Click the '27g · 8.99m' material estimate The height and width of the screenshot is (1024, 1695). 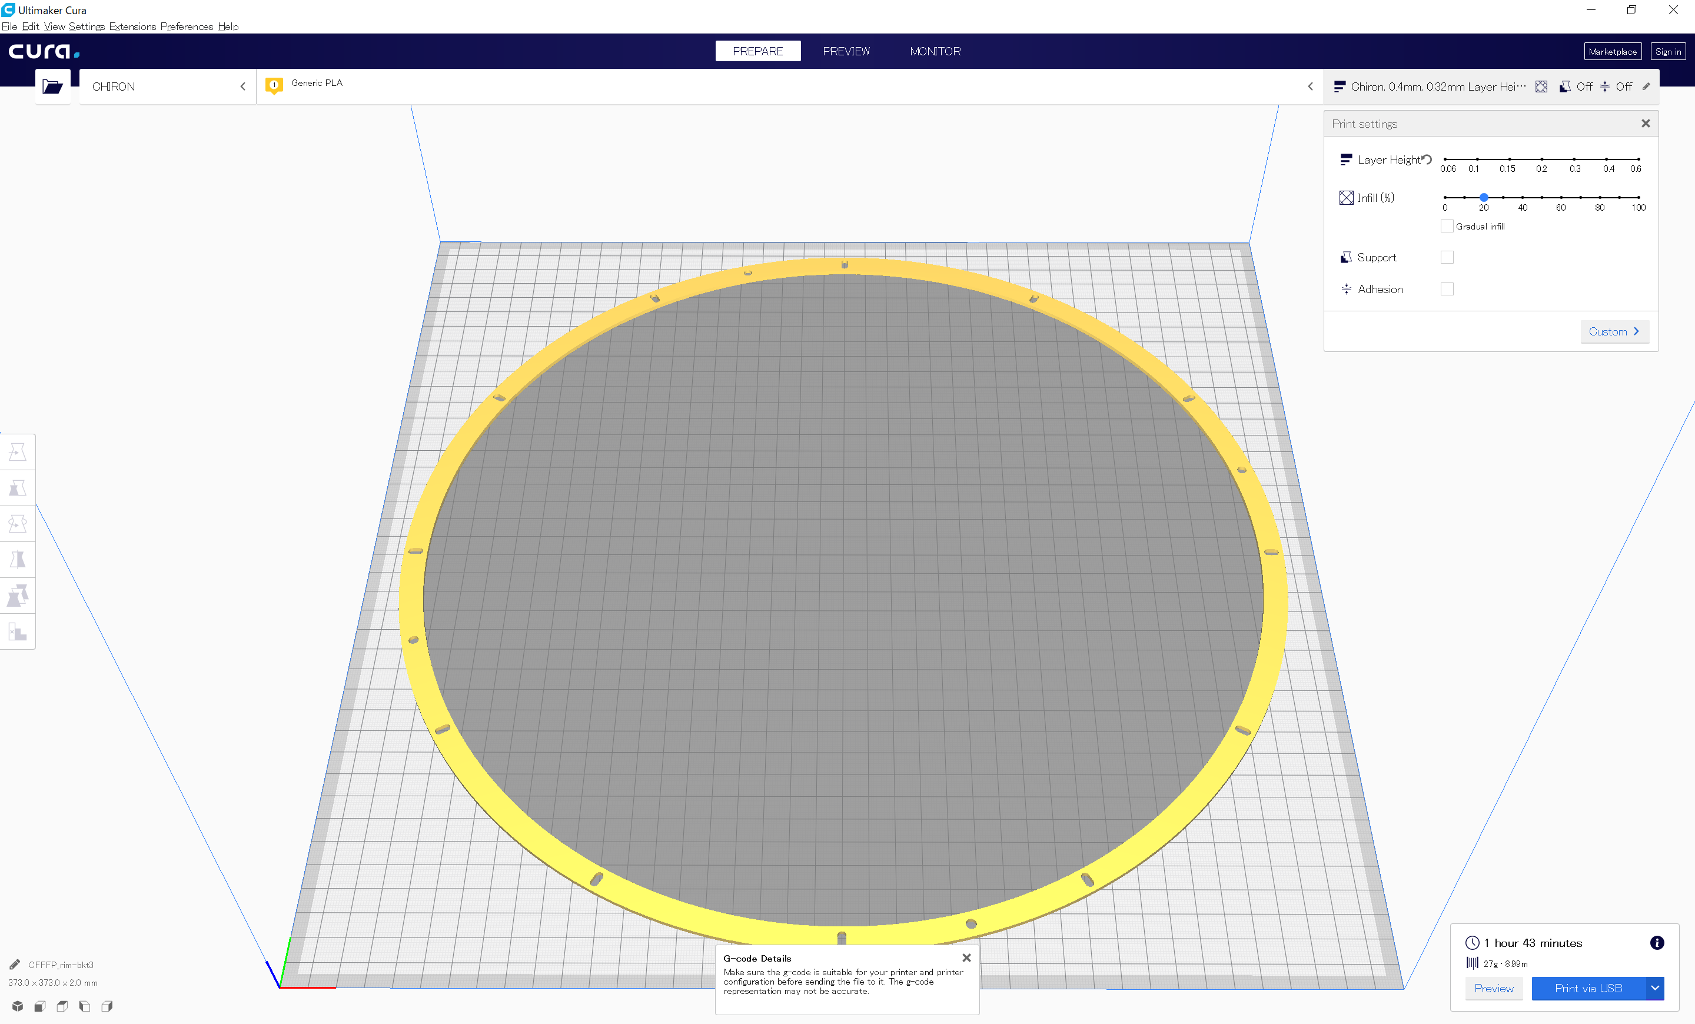click(x=1505, y=963)
